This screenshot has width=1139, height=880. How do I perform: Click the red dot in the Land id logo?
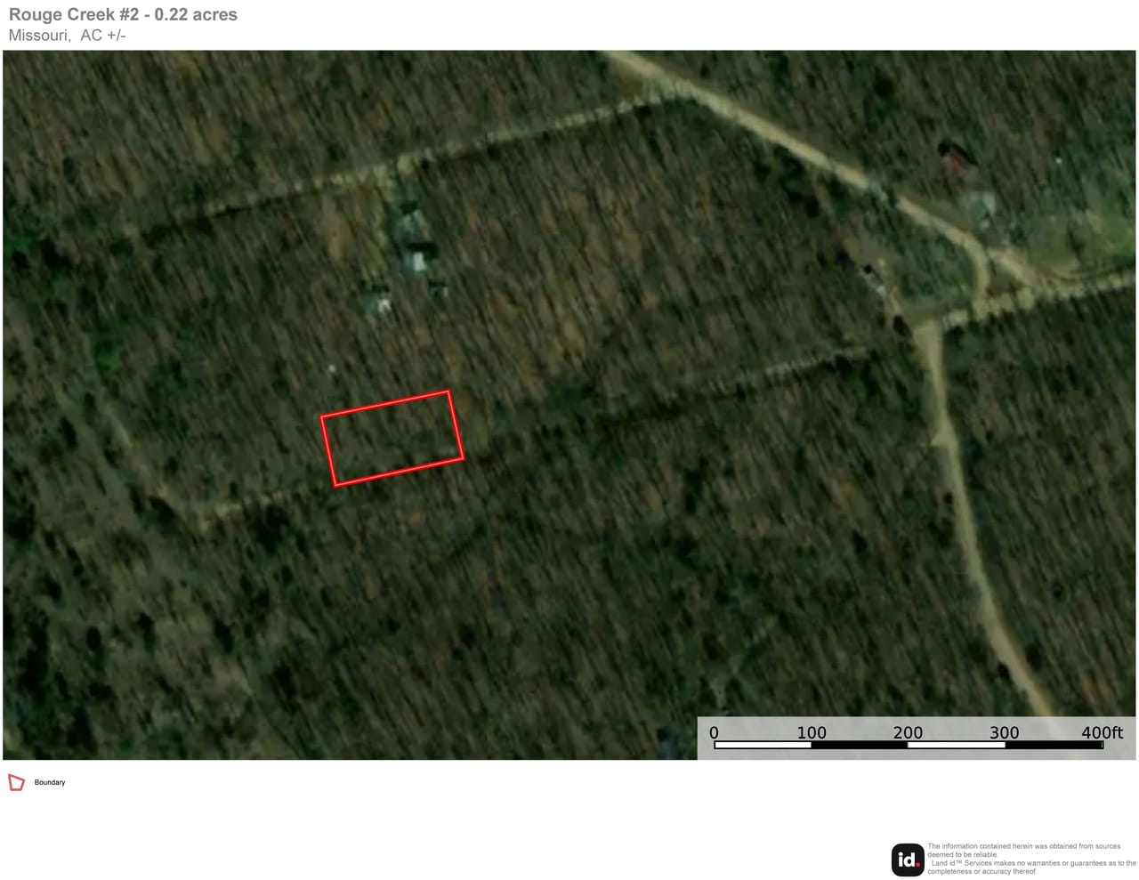click(917, 865)
